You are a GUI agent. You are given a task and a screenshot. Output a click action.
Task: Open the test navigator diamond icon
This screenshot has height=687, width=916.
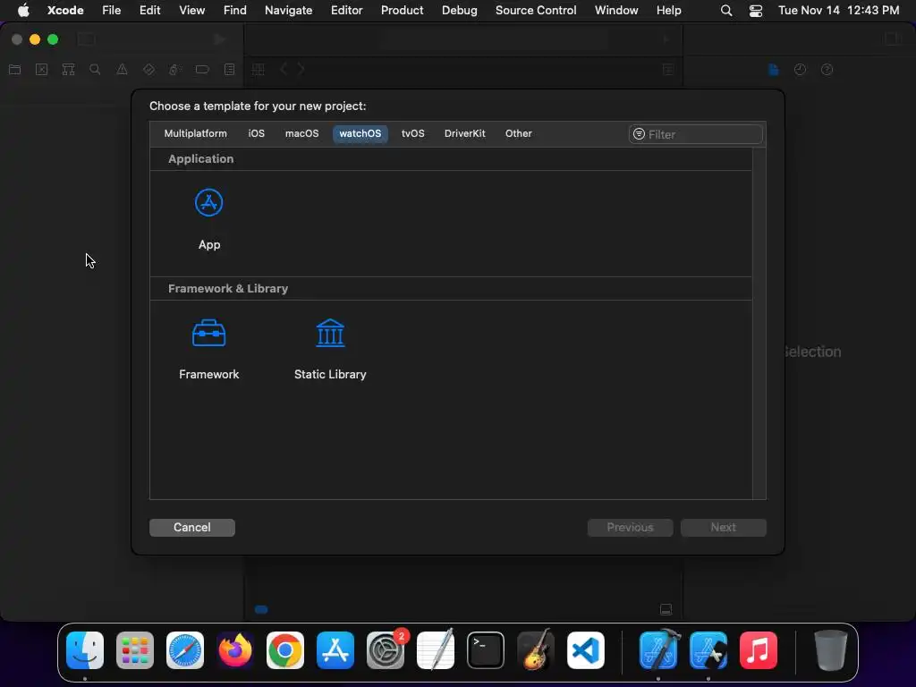pyautogui.click(x=148, y=70)
